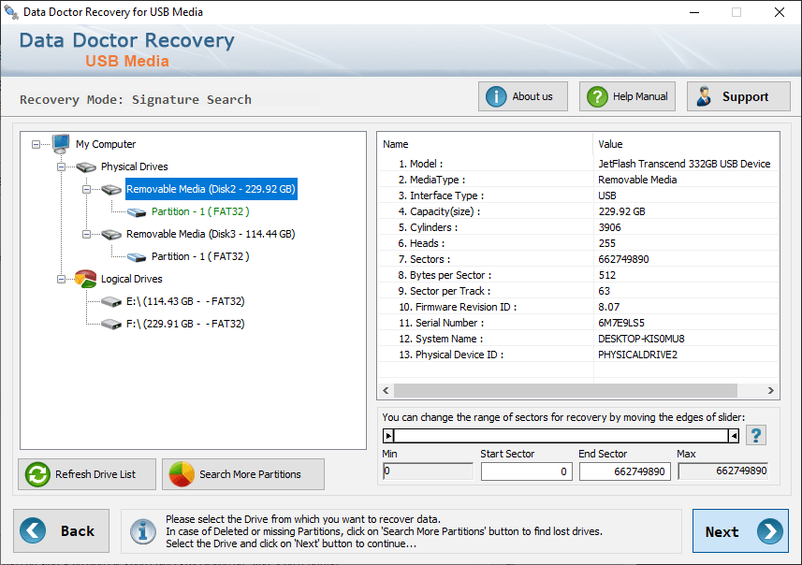802x565 pixels.
Task: Click the Search More Partitions button
Action: coord(243,474)
